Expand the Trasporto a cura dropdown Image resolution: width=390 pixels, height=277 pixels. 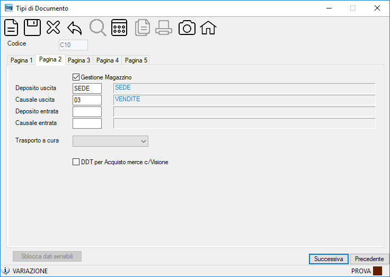(110, 141)
